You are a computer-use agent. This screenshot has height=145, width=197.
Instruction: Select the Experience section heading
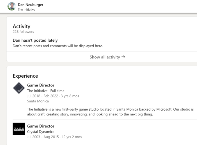(x=25, y=76)
